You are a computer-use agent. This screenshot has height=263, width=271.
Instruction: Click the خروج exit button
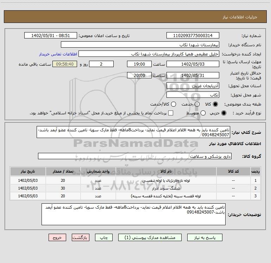pyautogui.click(x=57, y=238)
